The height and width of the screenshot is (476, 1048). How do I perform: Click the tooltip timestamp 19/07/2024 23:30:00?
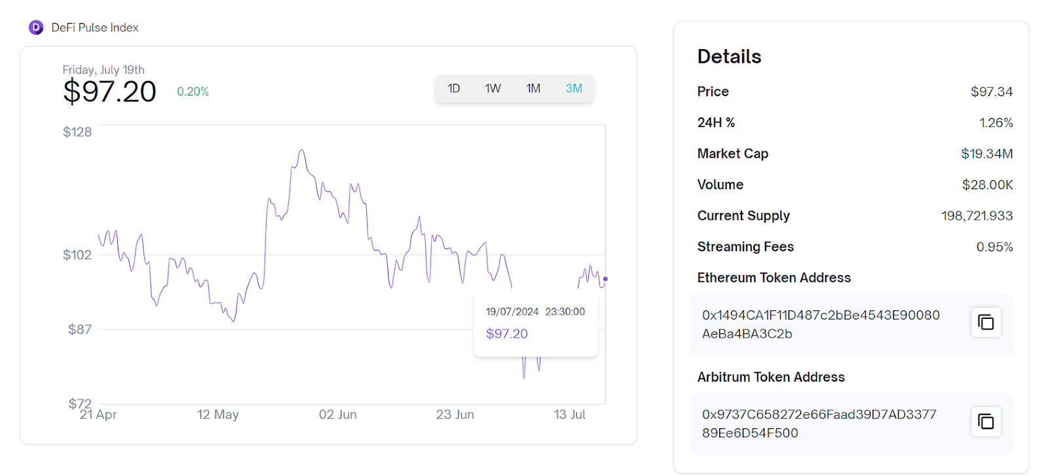point(535,312)
